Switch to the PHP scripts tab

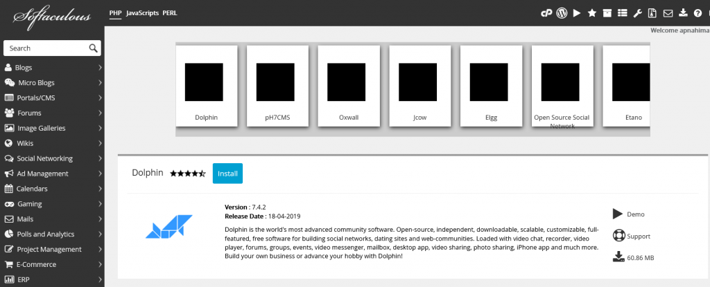116,13
